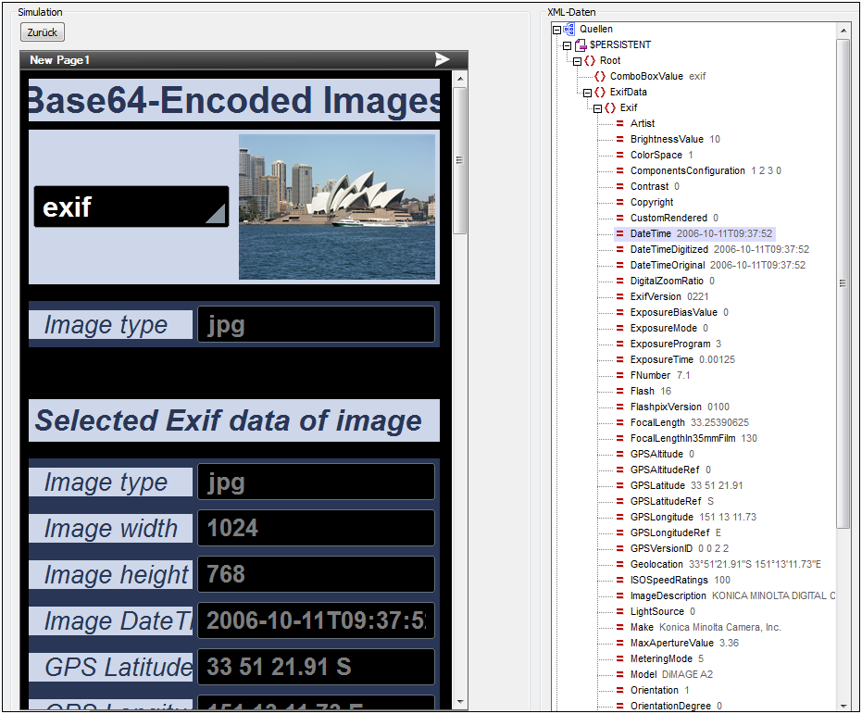The height and width of the screenshot is (714, 862).
Task: Click the Root element braces icon
Action: (590, 60)
